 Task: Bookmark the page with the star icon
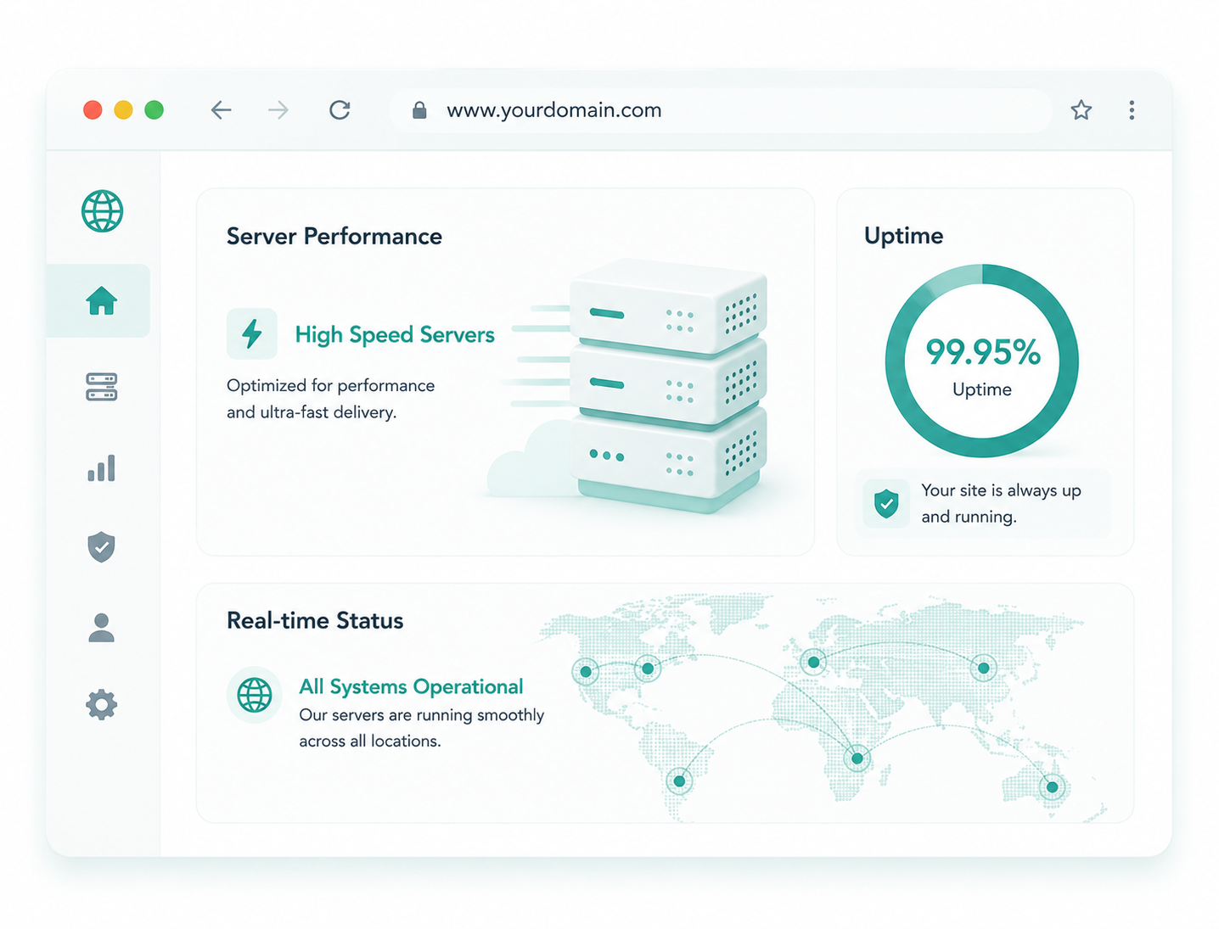pyautogui.click(x=1081, y=109)
